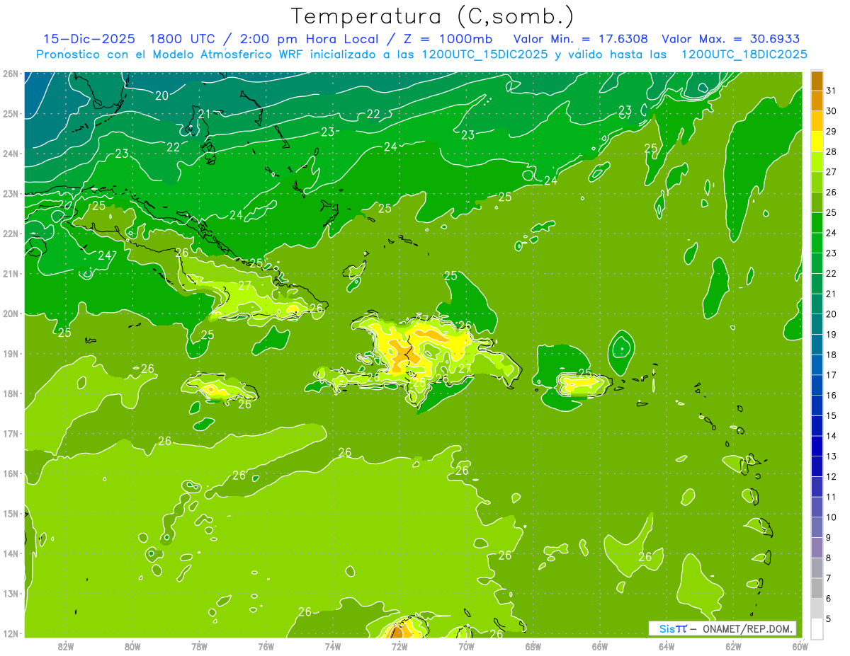The image size is (850, 656).
Task: Select "Valor Min. = 17.6308" text
Action: [580, 39]
